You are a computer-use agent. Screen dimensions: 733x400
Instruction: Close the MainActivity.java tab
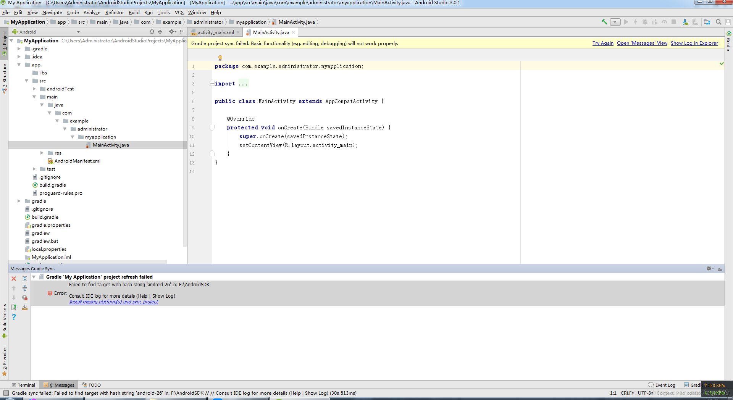pyautogui.click(x=294, y=32)
